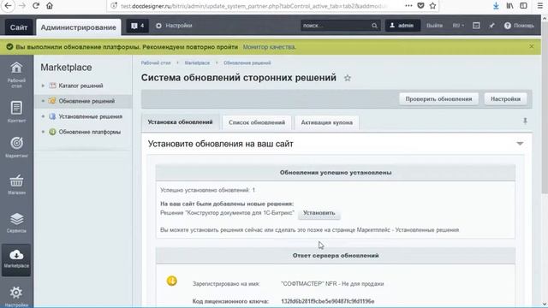Open Установленные решения menu item
The width and height of the screenshot is (548, 308).
point(91,116)
